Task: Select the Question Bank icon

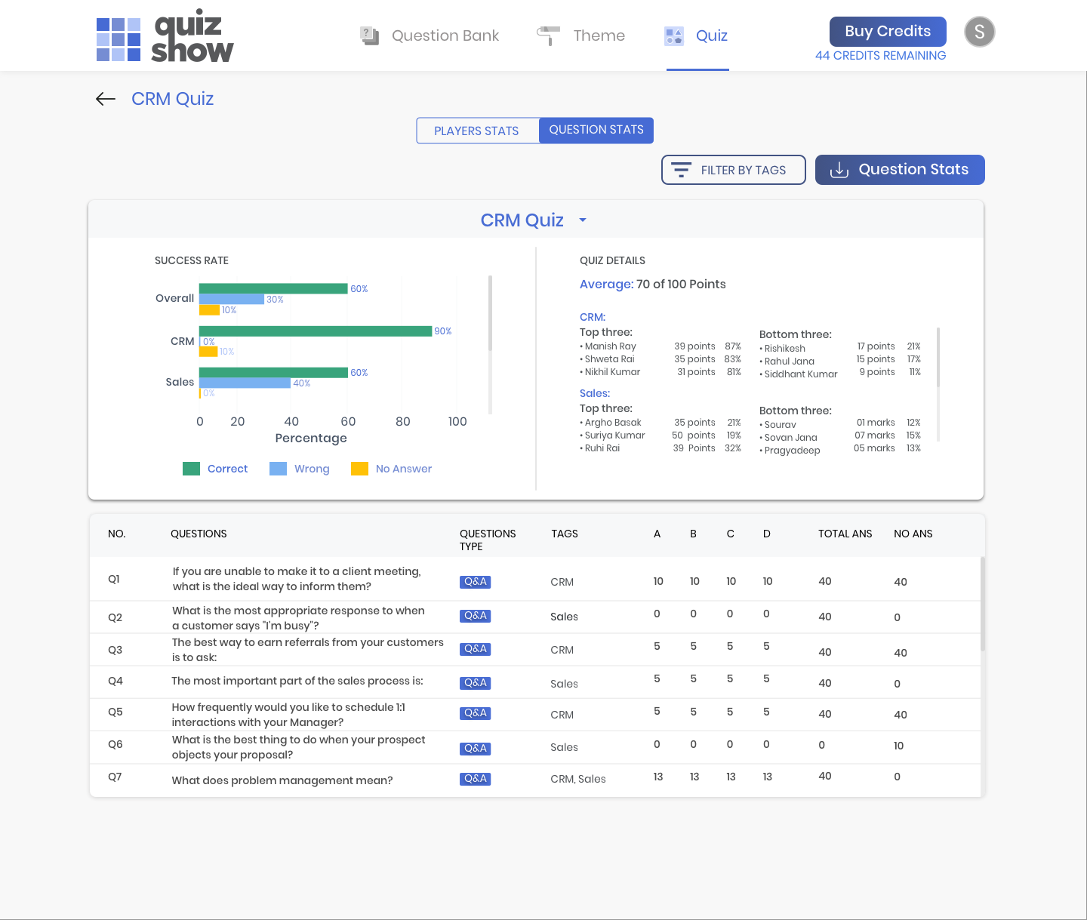Action: (x=370, y=35)
